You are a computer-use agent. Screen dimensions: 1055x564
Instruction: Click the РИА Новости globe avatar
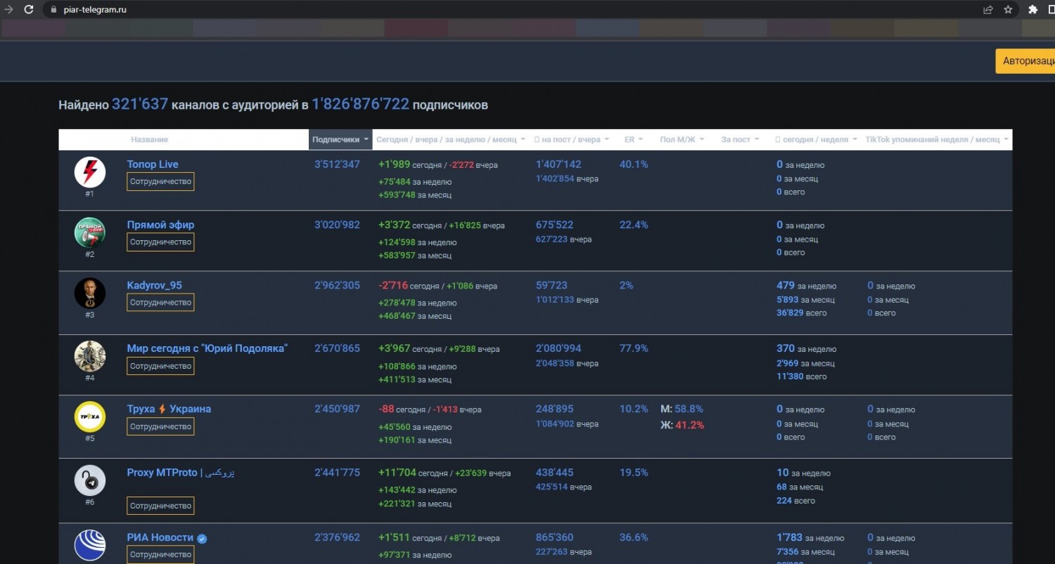coord(90,545)
